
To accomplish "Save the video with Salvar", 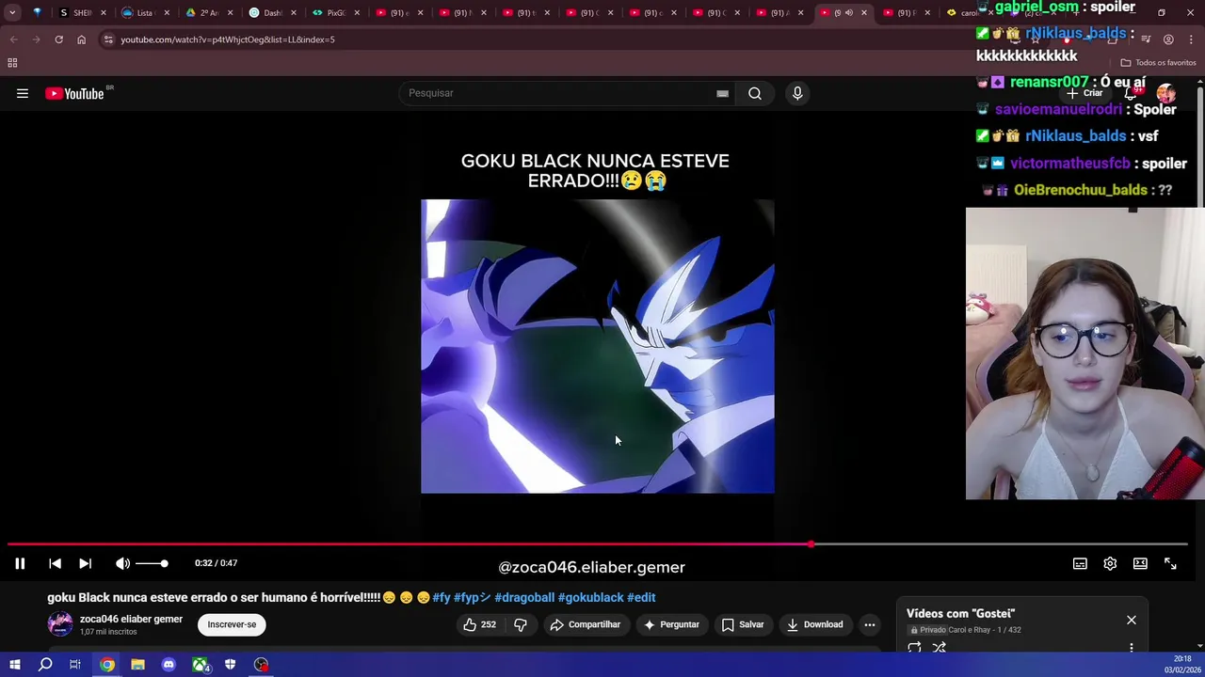I will 743,624.
